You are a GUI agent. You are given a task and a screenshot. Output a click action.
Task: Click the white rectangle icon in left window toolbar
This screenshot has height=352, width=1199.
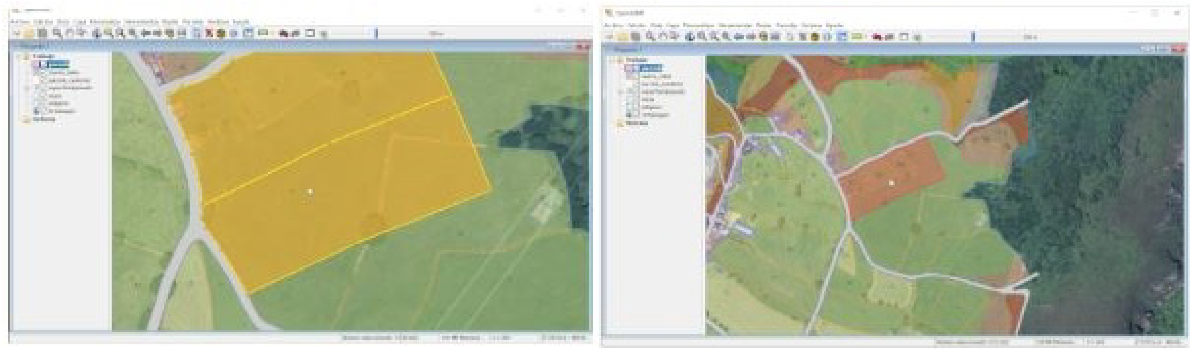[310, 33]
